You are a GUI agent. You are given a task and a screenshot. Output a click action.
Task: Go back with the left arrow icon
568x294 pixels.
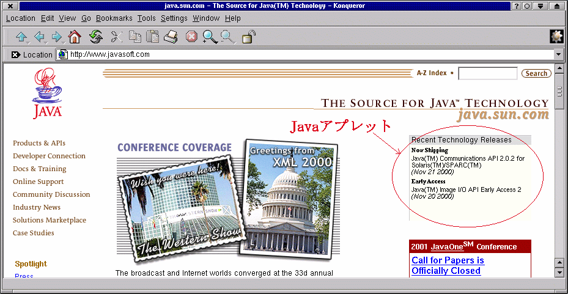(x=39, y=37)
